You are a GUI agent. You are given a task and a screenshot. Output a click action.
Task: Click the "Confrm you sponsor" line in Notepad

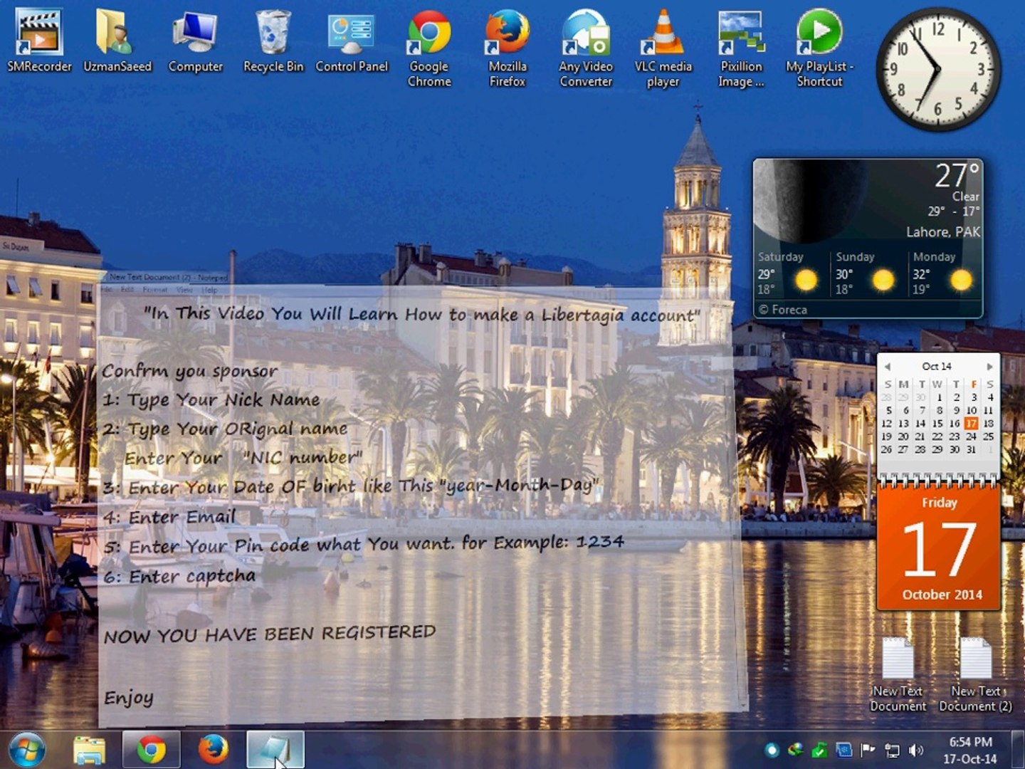(x=189, y=371)
